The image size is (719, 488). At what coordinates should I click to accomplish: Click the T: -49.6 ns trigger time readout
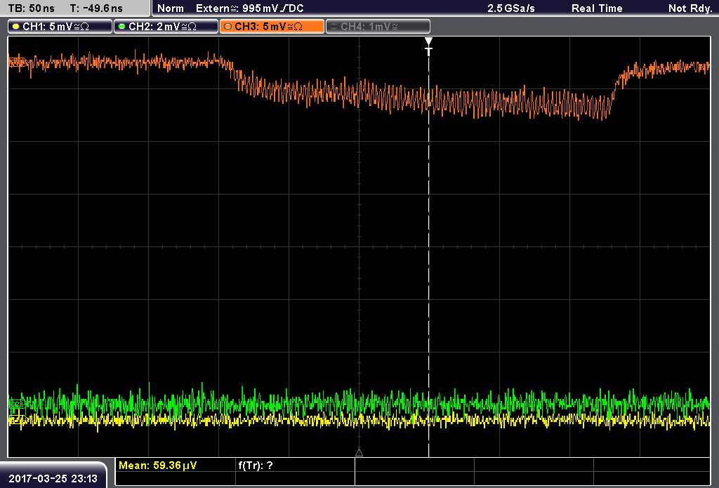point(96,8)
